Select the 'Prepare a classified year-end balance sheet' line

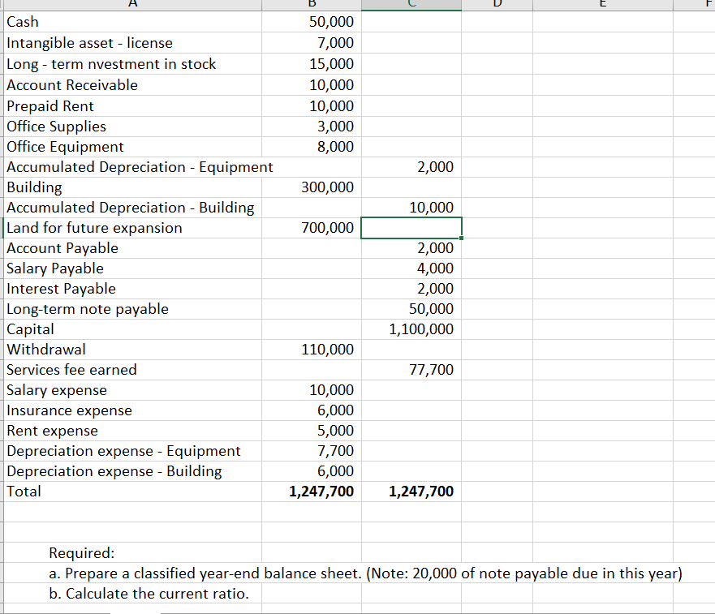[x=365, y=573]
